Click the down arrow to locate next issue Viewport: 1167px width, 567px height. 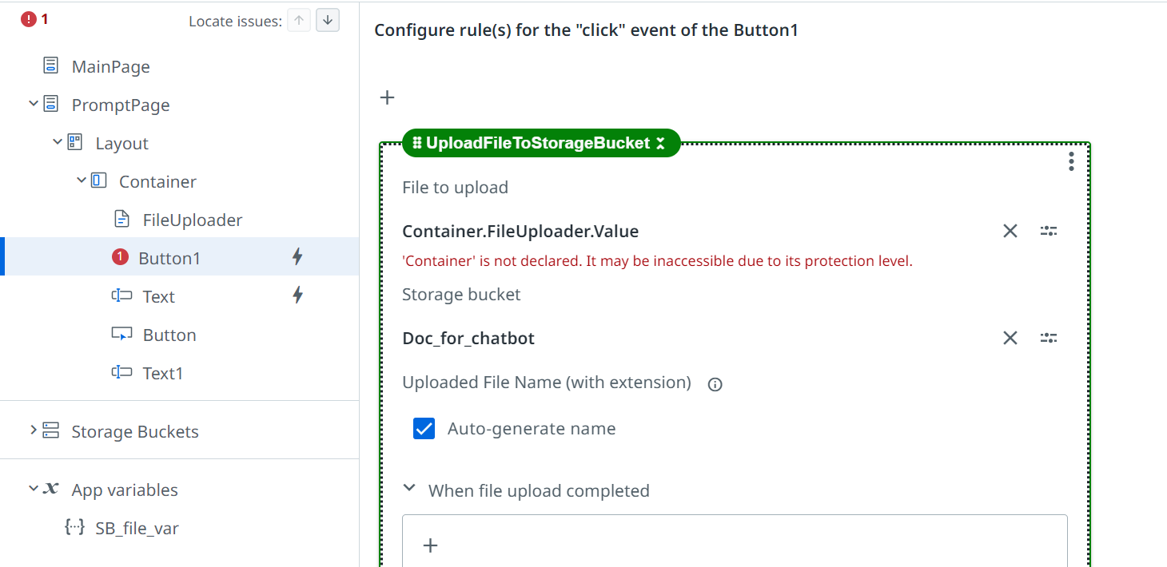[328, 21]
